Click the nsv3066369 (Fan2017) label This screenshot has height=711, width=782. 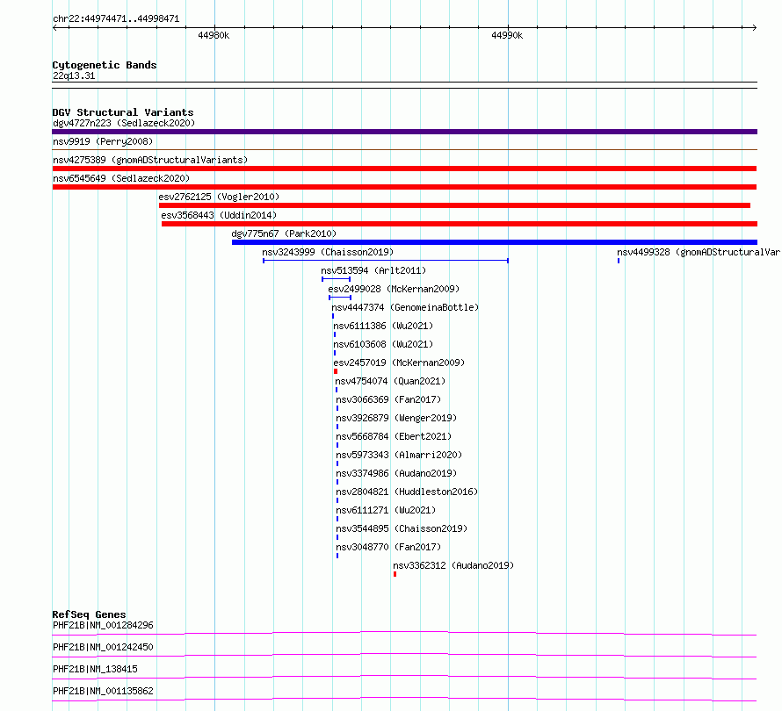(x=388, y=399)
